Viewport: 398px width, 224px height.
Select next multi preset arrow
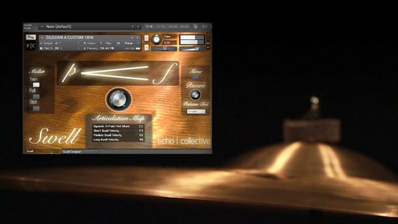click(x=138, y=26)
